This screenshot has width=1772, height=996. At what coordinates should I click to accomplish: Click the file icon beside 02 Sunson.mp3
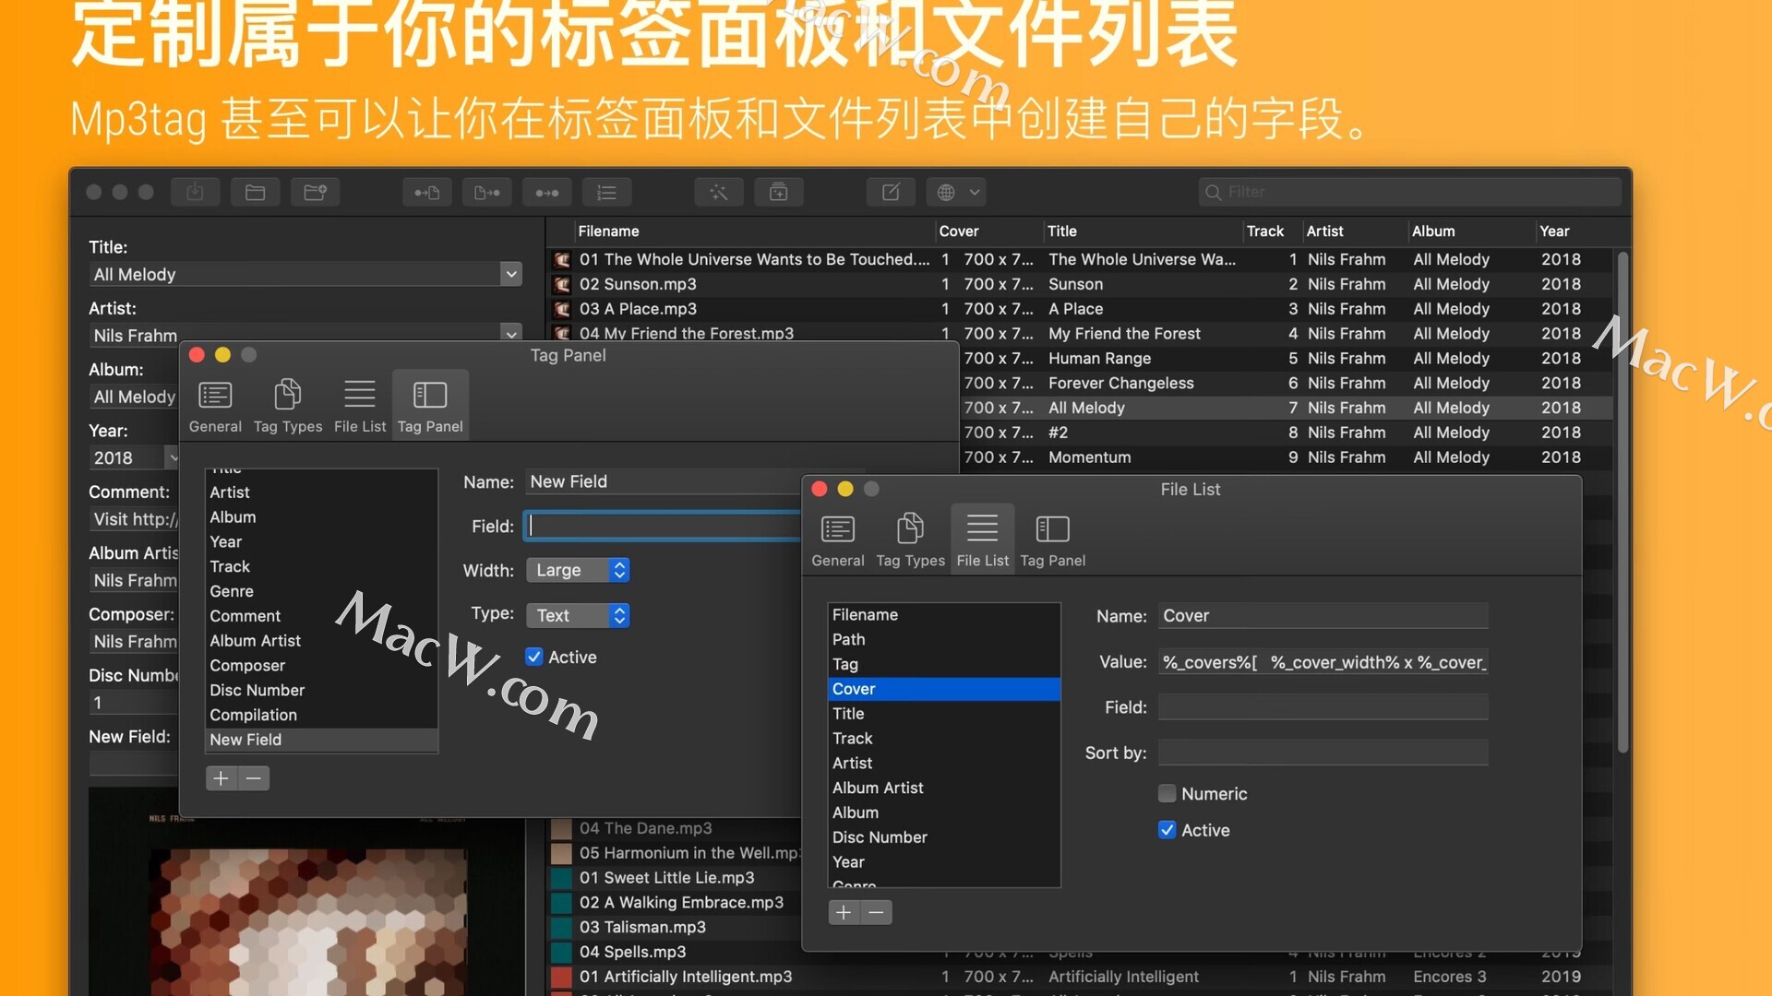click(x=562, y=284)
